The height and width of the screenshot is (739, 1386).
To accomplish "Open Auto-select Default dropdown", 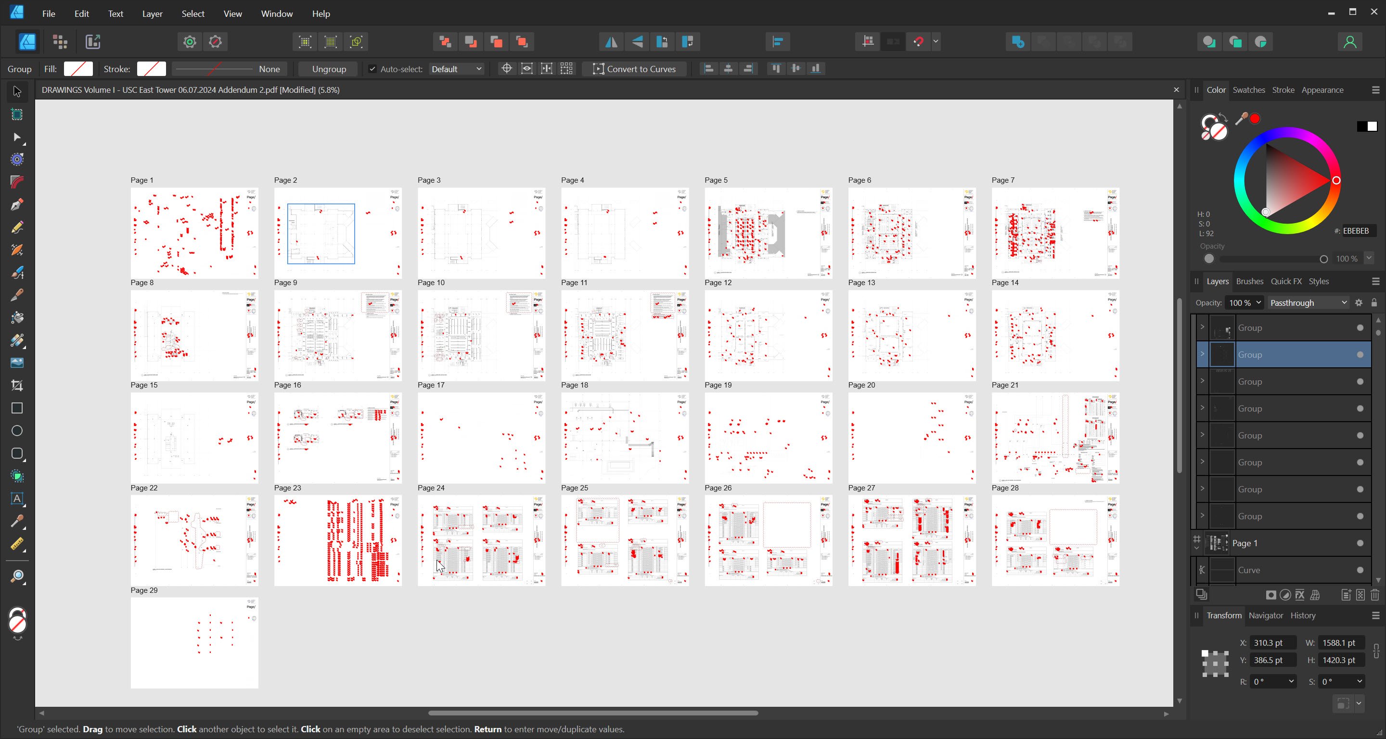I will (x=456, y=69).
